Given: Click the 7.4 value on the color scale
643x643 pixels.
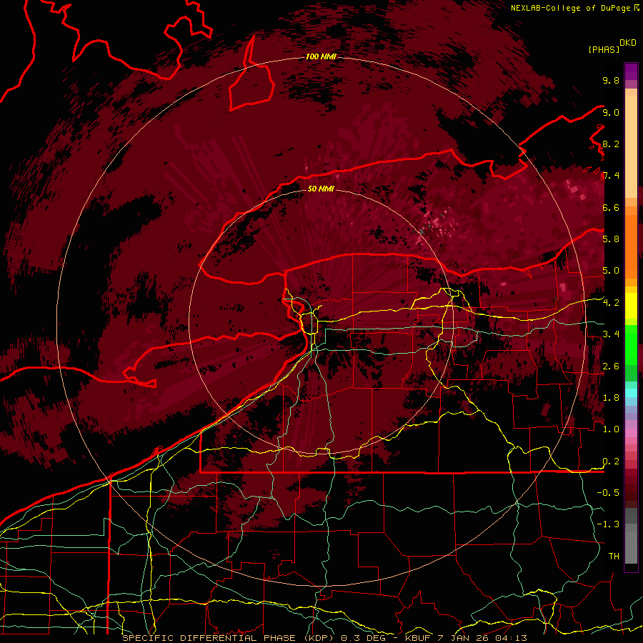Looking at the screenshot, I should (x=611, y=176).
